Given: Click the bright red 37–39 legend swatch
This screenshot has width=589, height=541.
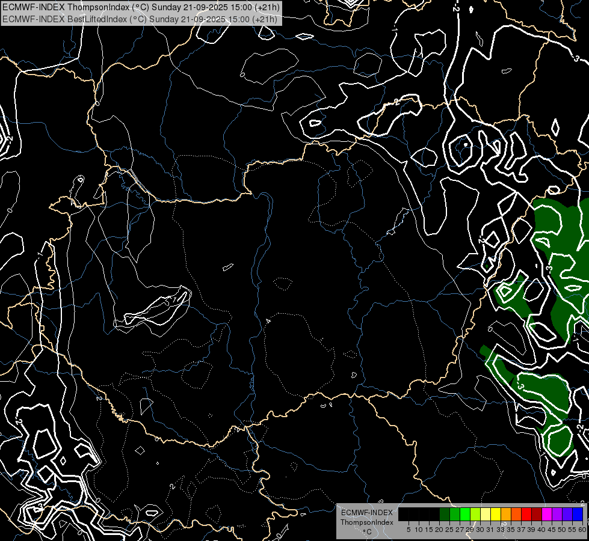Looking at the screenshot, I should pos(526,514).
